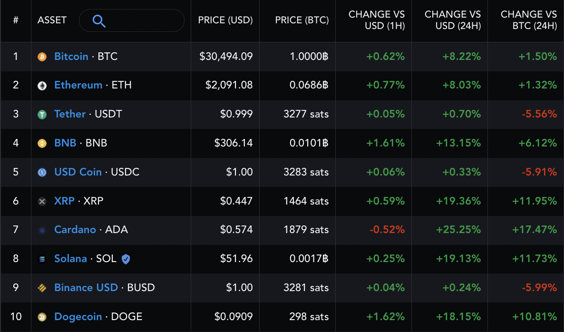Click the Ethereum logo icon
The width and height of the screenshot is (564, 332).
[x=42, y=86]
